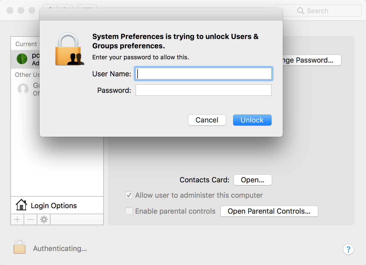366x265 pixels.
Task: Remove a user with the minus button
Action: (x=30, y=219)
